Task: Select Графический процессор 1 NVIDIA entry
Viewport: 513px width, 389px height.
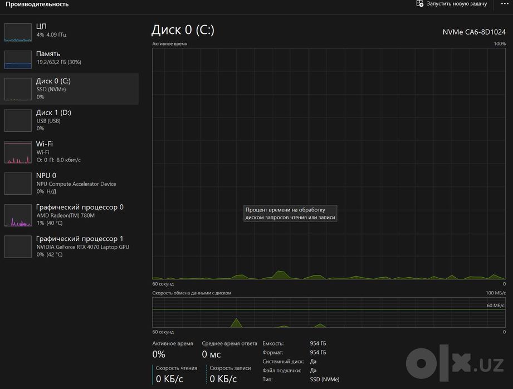Action: 70,247
